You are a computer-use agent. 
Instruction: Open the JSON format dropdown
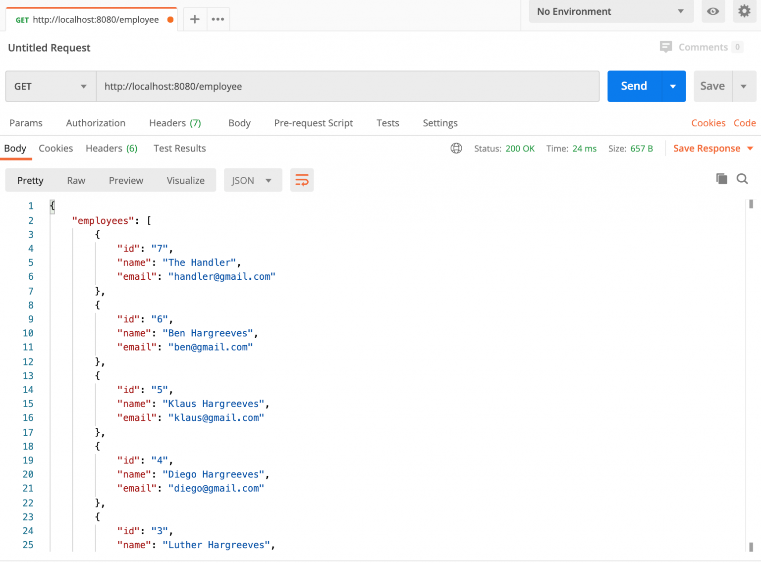253,180
